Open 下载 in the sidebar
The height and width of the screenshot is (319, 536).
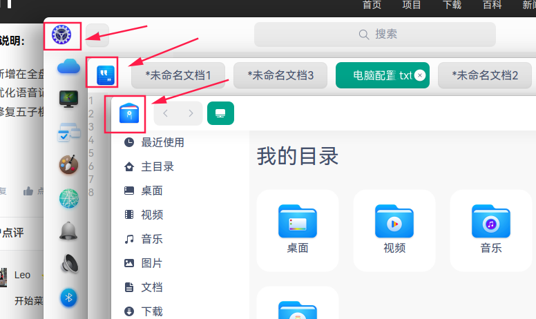click(x=143, y=311)
